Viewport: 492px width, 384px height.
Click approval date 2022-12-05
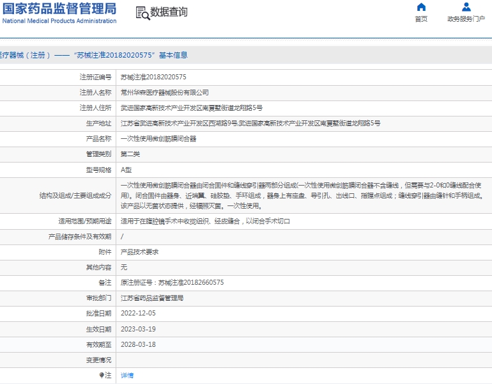[x=138, y=314]
